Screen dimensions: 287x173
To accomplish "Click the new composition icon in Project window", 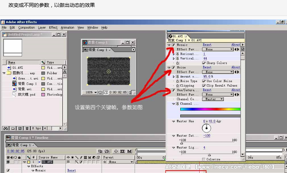I will click(20, 128).
